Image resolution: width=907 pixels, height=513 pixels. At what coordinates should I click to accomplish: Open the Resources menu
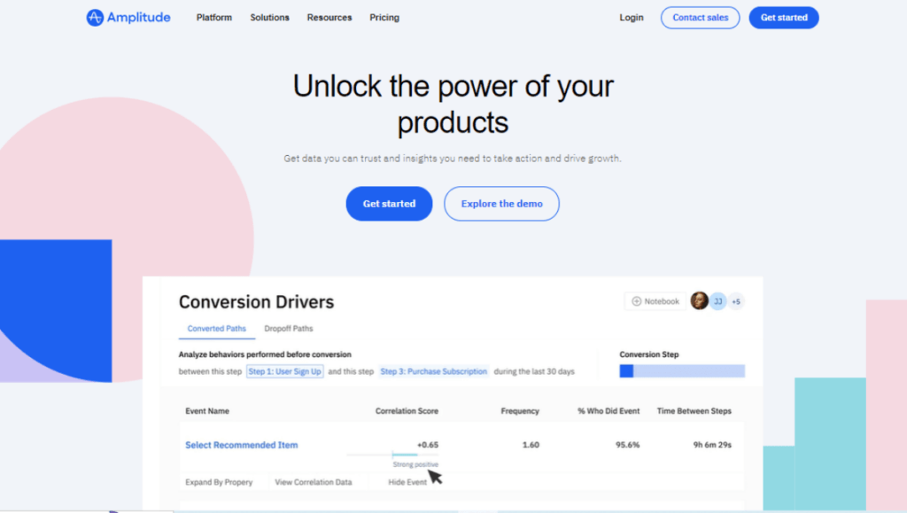point(329,18)
